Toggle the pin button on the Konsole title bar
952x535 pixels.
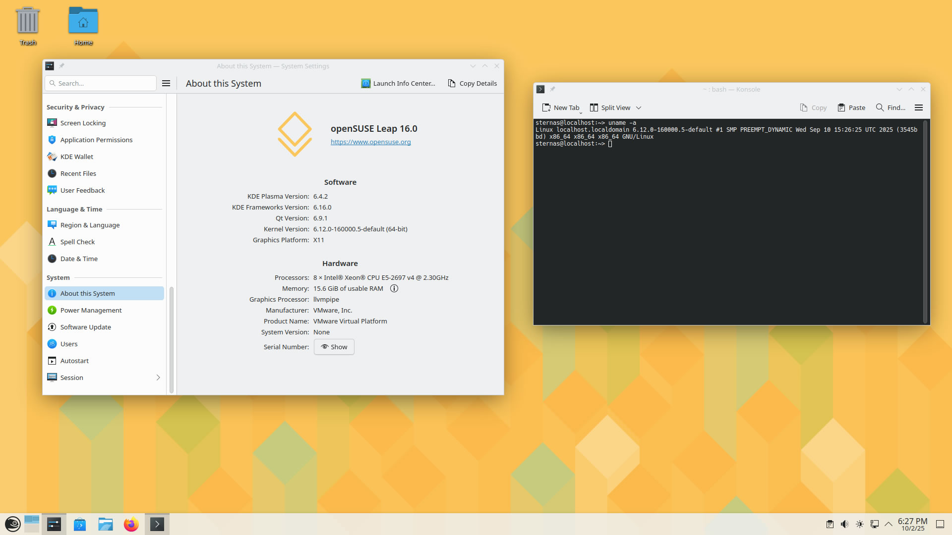tap(552, 89)
